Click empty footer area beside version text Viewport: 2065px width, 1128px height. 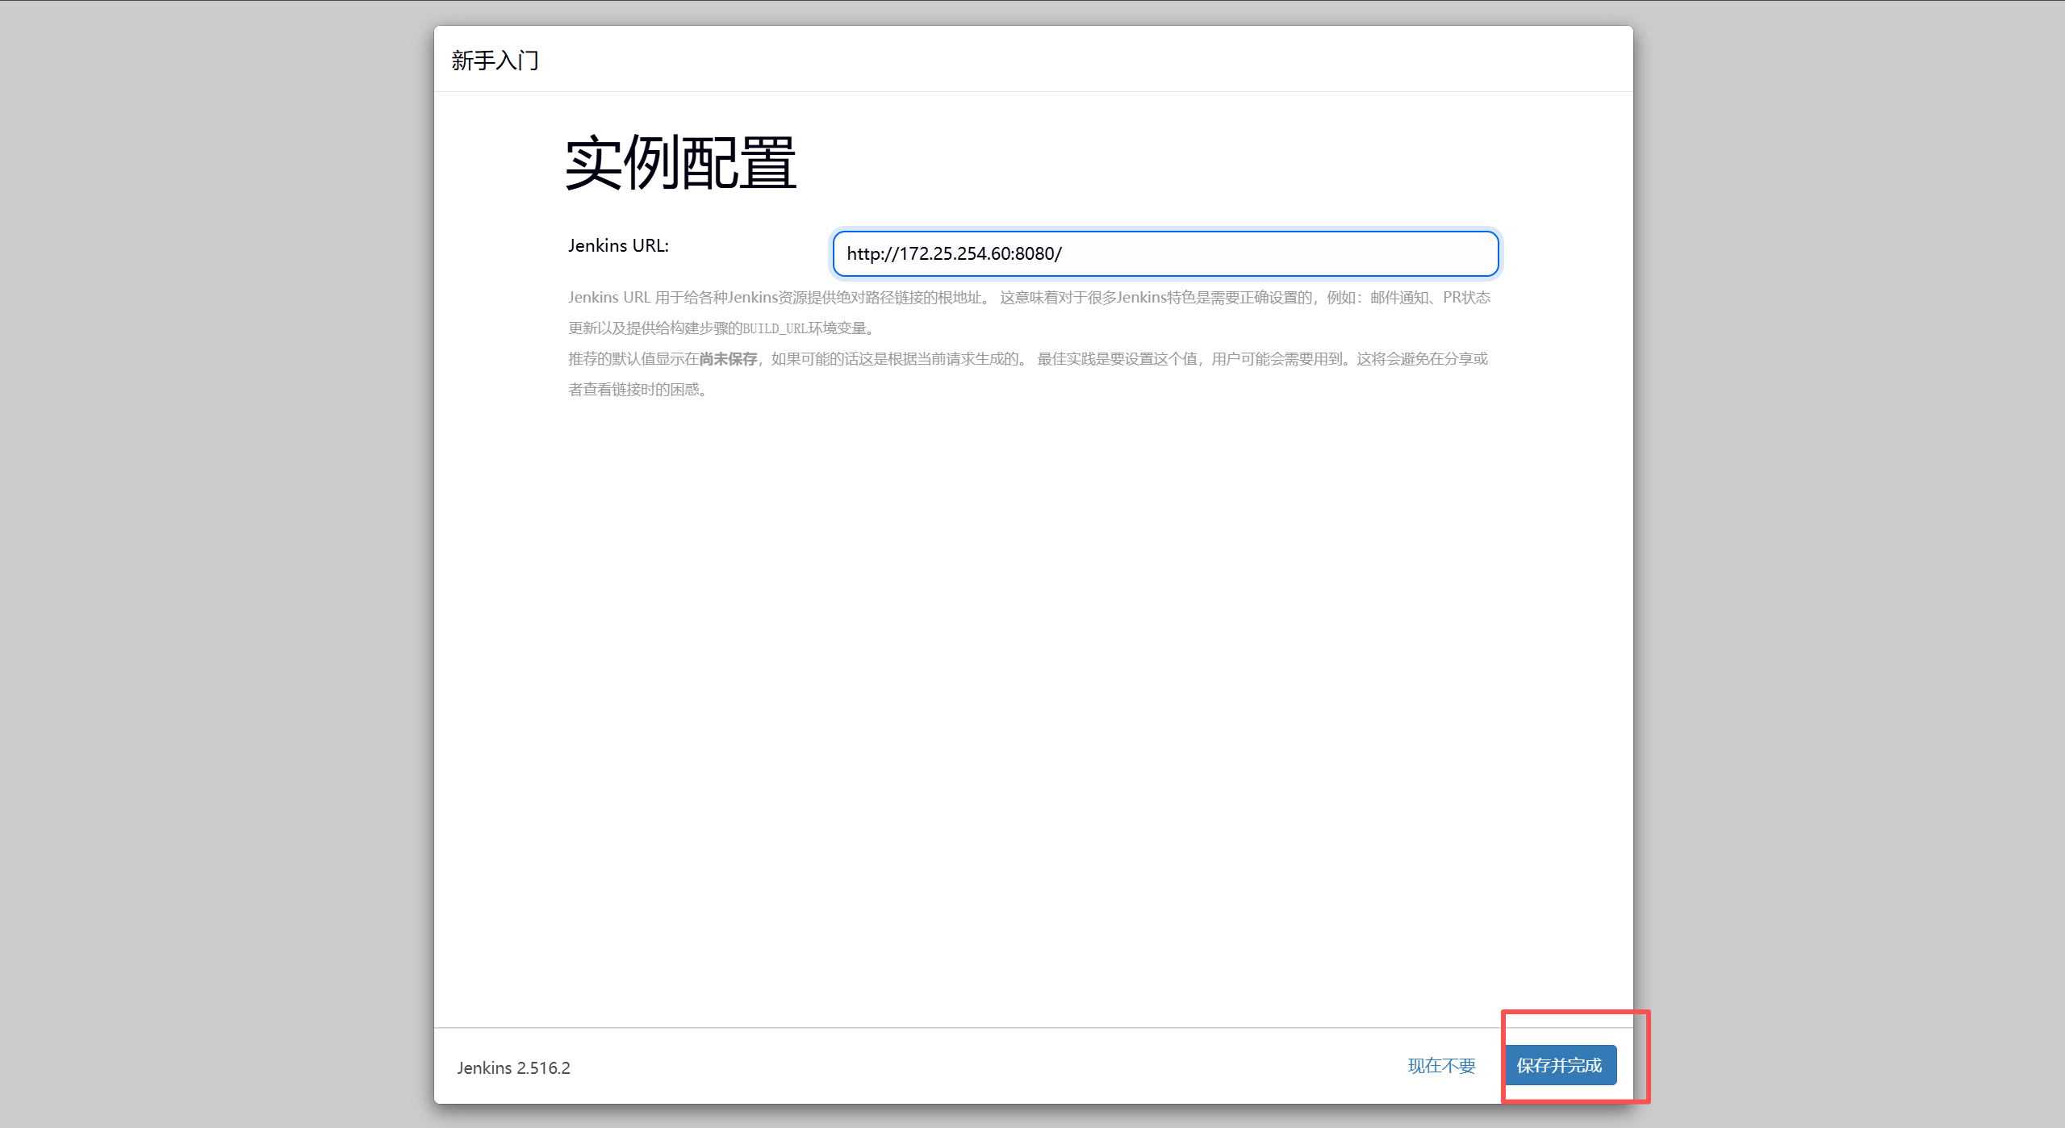(968, 1067)
